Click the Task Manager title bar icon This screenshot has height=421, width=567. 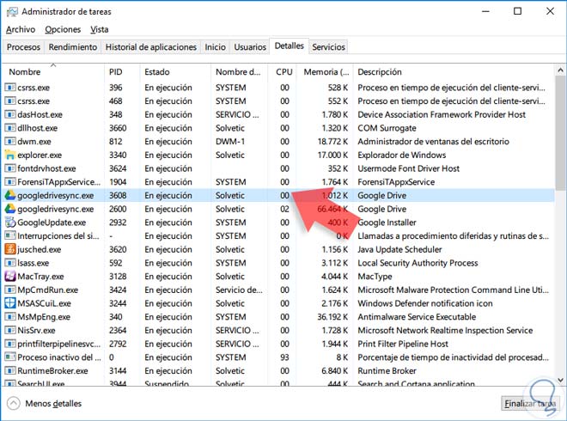(11, 11)
